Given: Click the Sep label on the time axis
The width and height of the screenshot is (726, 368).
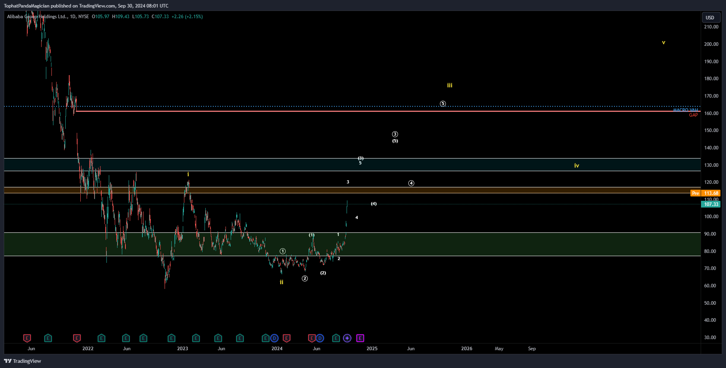Looking at the screenshot, I should coord(532,349).
